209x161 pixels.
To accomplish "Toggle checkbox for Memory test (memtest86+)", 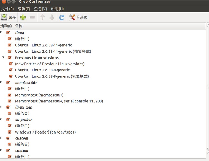I will 10,95.
